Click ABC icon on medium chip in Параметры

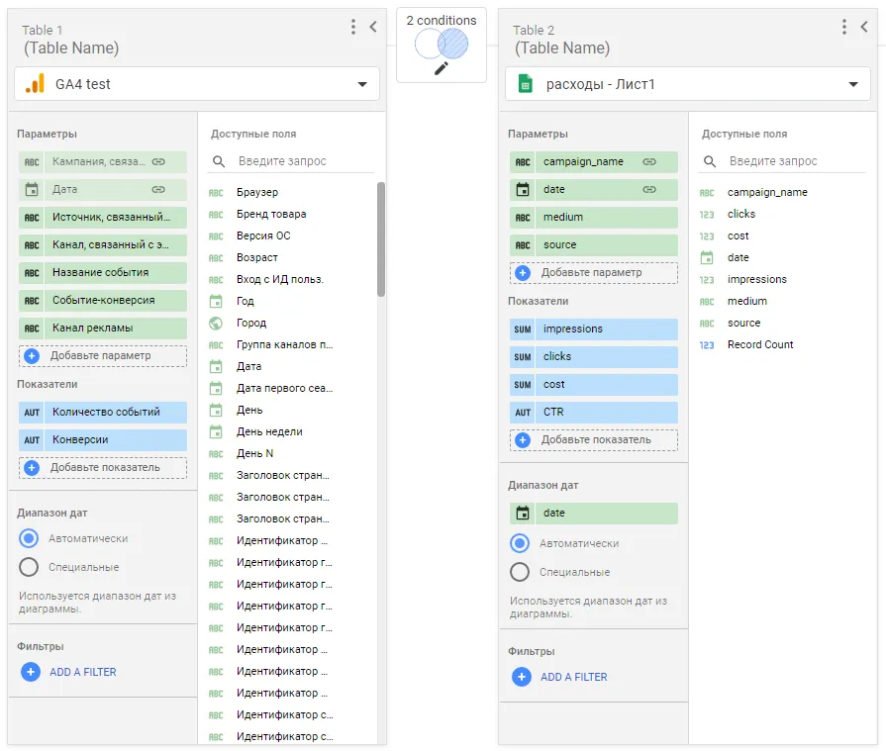point(523,218)
